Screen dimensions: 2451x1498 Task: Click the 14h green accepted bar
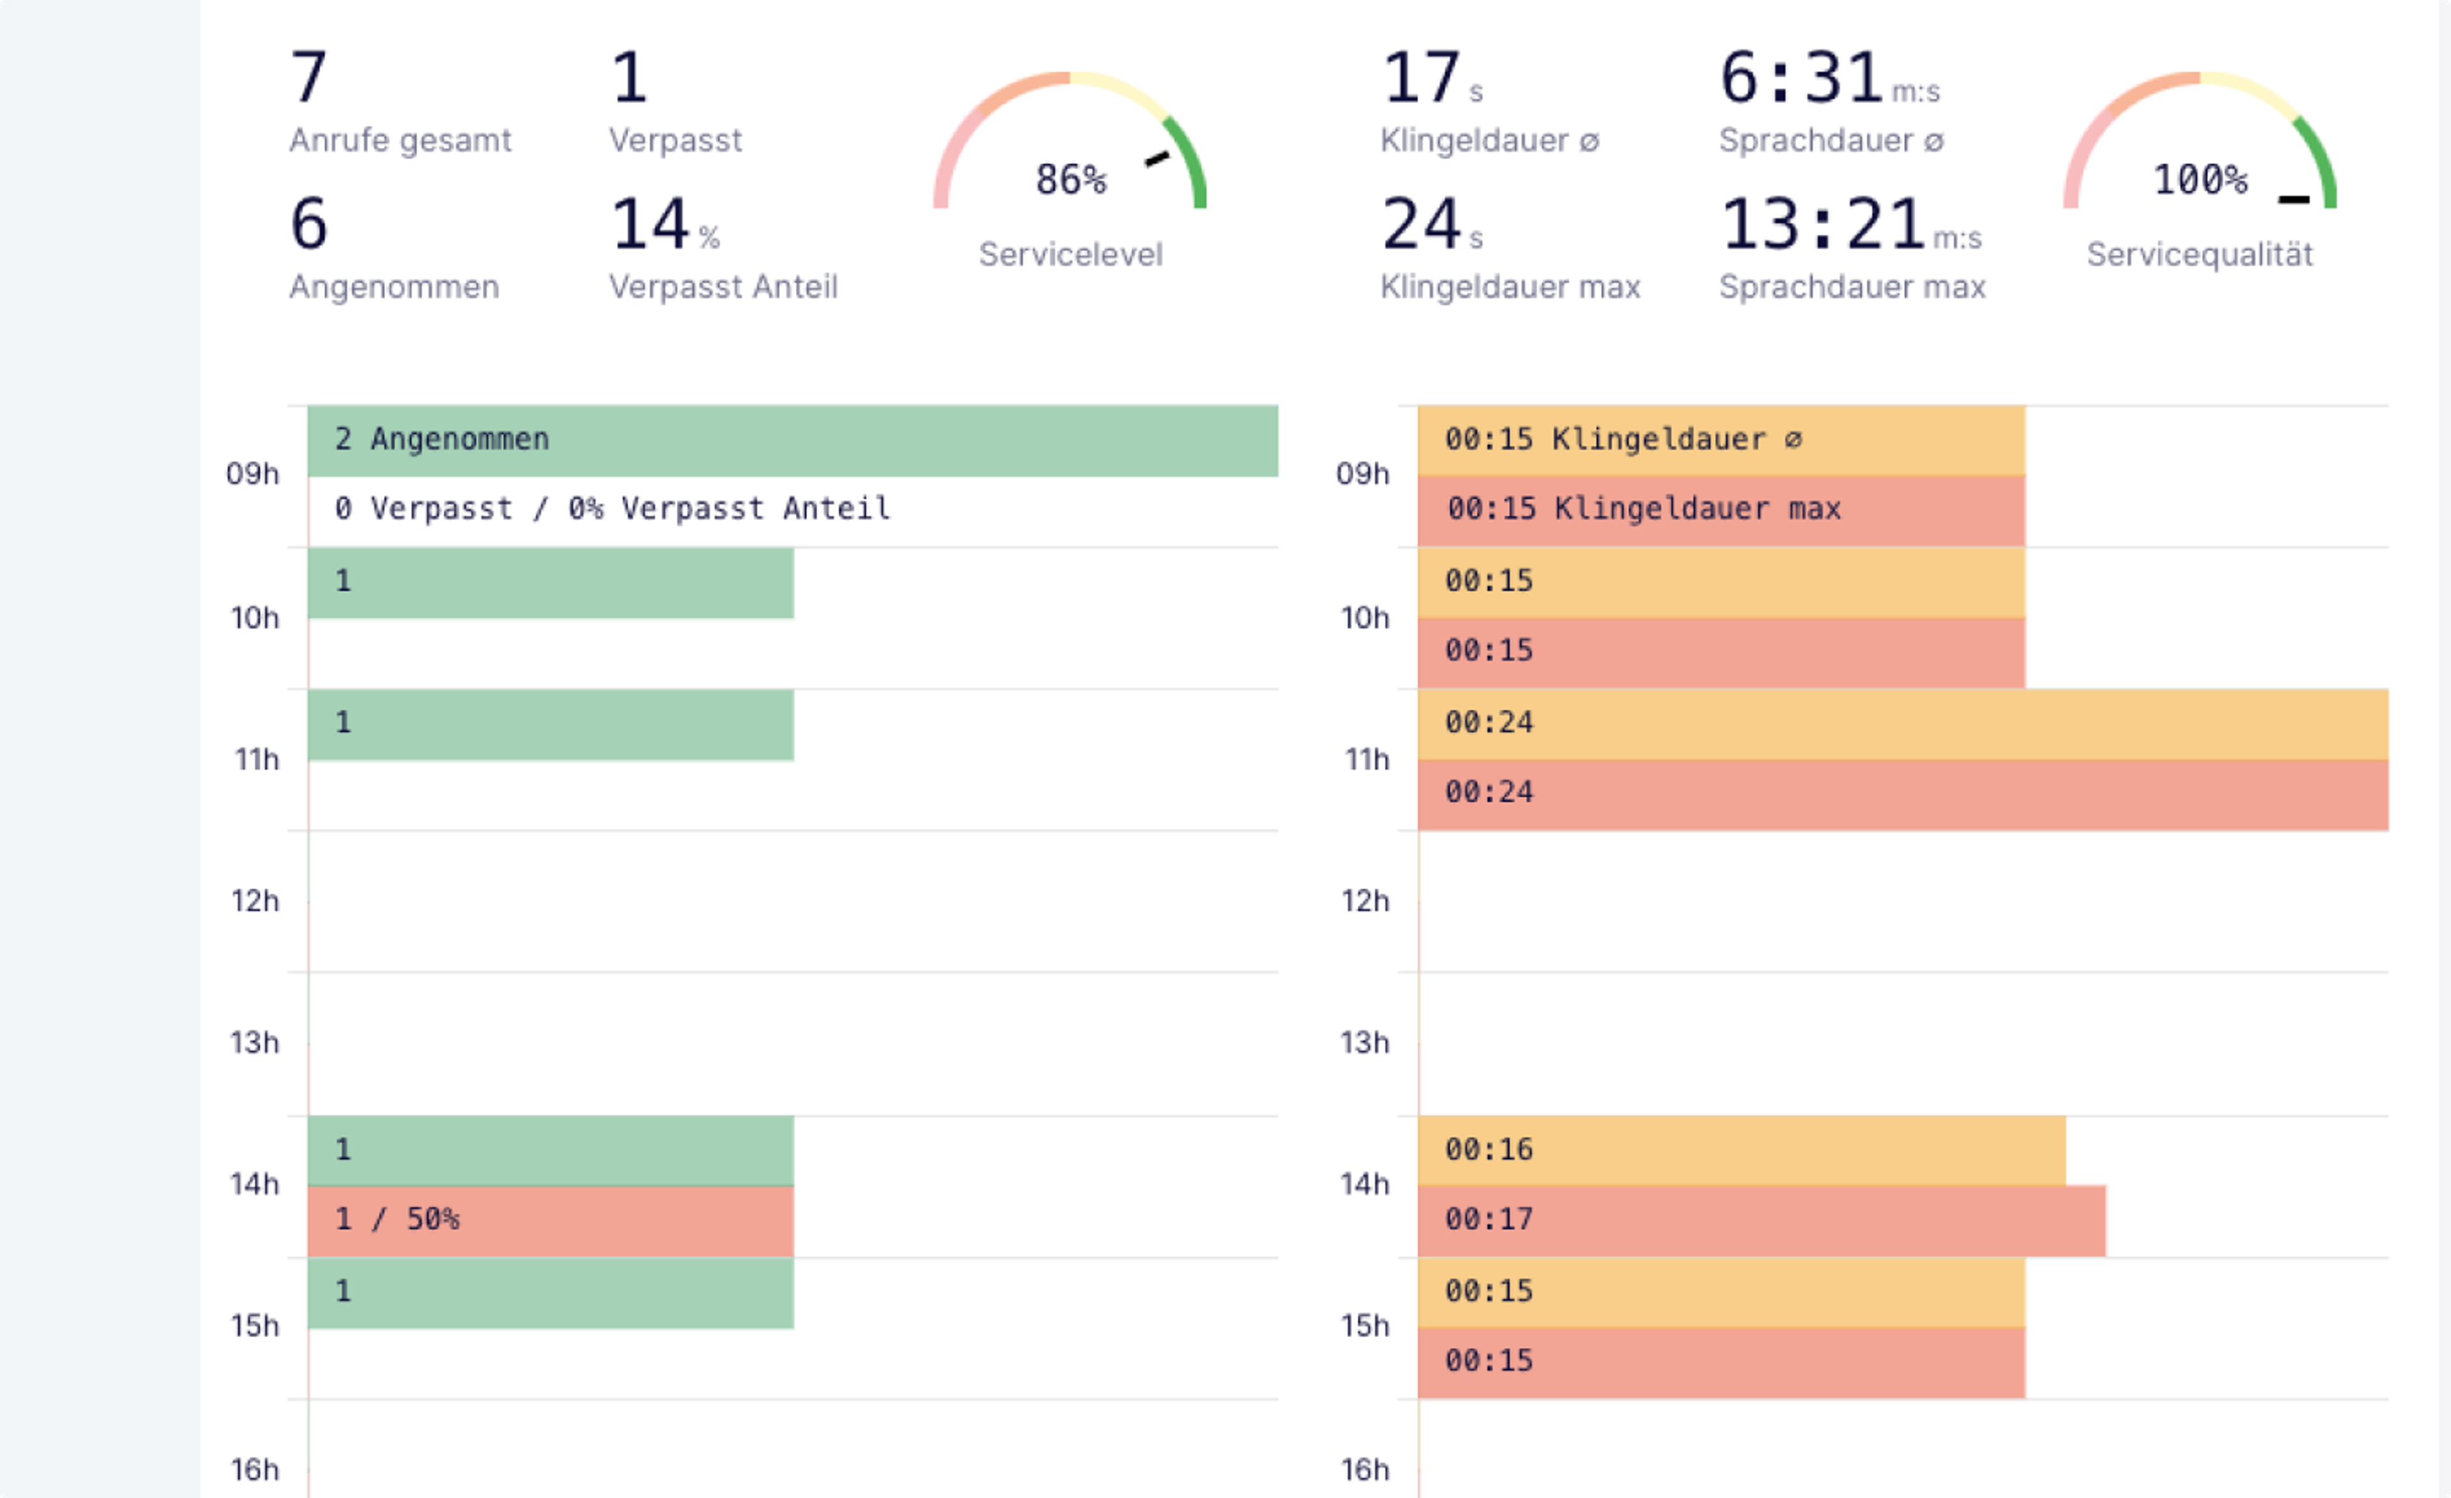point(550,1151)
